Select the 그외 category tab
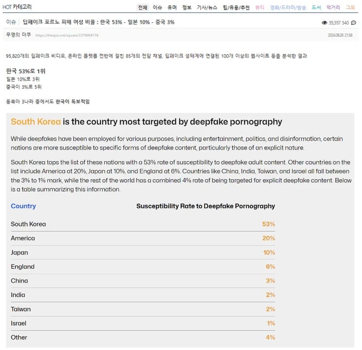Screen dimensions: 362x350 [350, 8]
